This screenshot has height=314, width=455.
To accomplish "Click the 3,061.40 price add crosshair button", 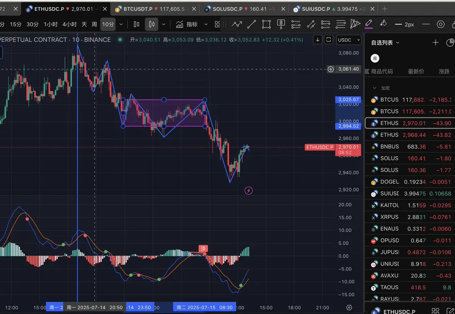I will [331, 69].
